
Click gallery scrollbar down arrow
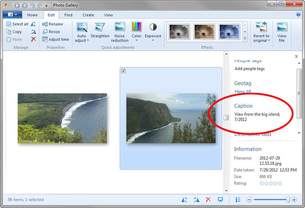pos(226,191)
